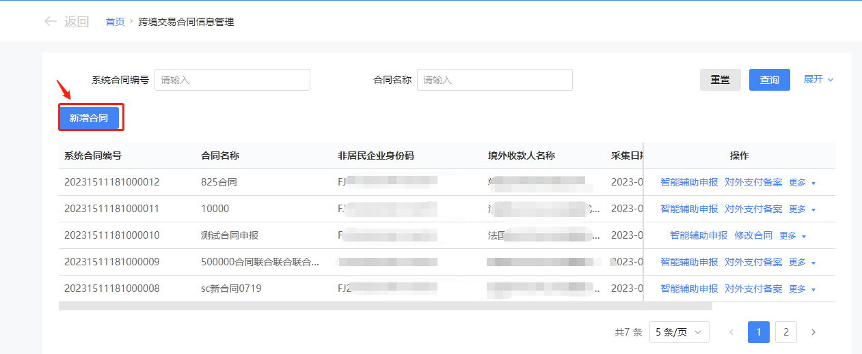This screenshot has height=354, width=862.
Task: Select page 1 in pagination
Action: [759, 332]
